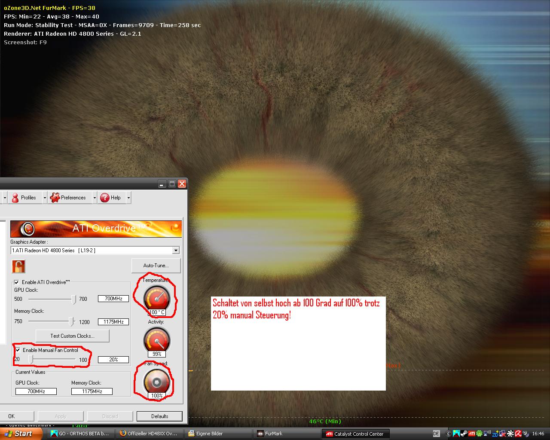Open the Help menu button
The width and height of the screenshot is (550, 440).
[x=111, y=198]
